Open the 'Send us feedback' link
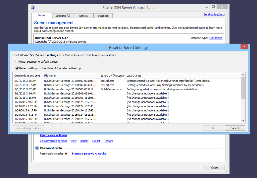Viewport: 257px width, 178px height. 214,14
